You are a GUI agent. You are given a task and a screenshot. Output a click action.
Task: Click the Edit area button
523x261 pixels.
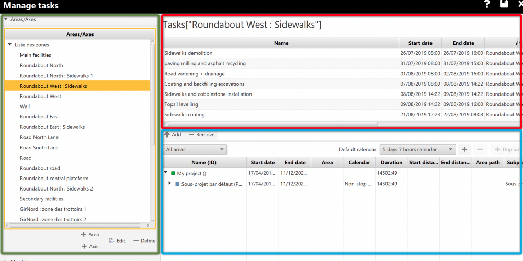(117, 241)
